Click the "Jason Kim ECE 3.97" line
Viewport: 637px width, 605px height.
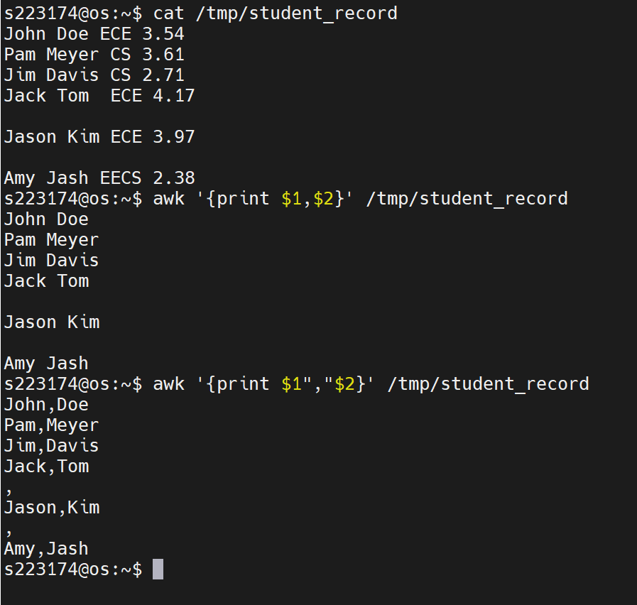99,136
